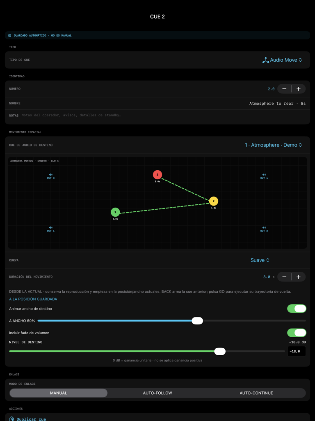Image resolution: width=315 pixels, height=421 pixels.
Task: Select yellow trajectory point 2
Action: [213, 201]
